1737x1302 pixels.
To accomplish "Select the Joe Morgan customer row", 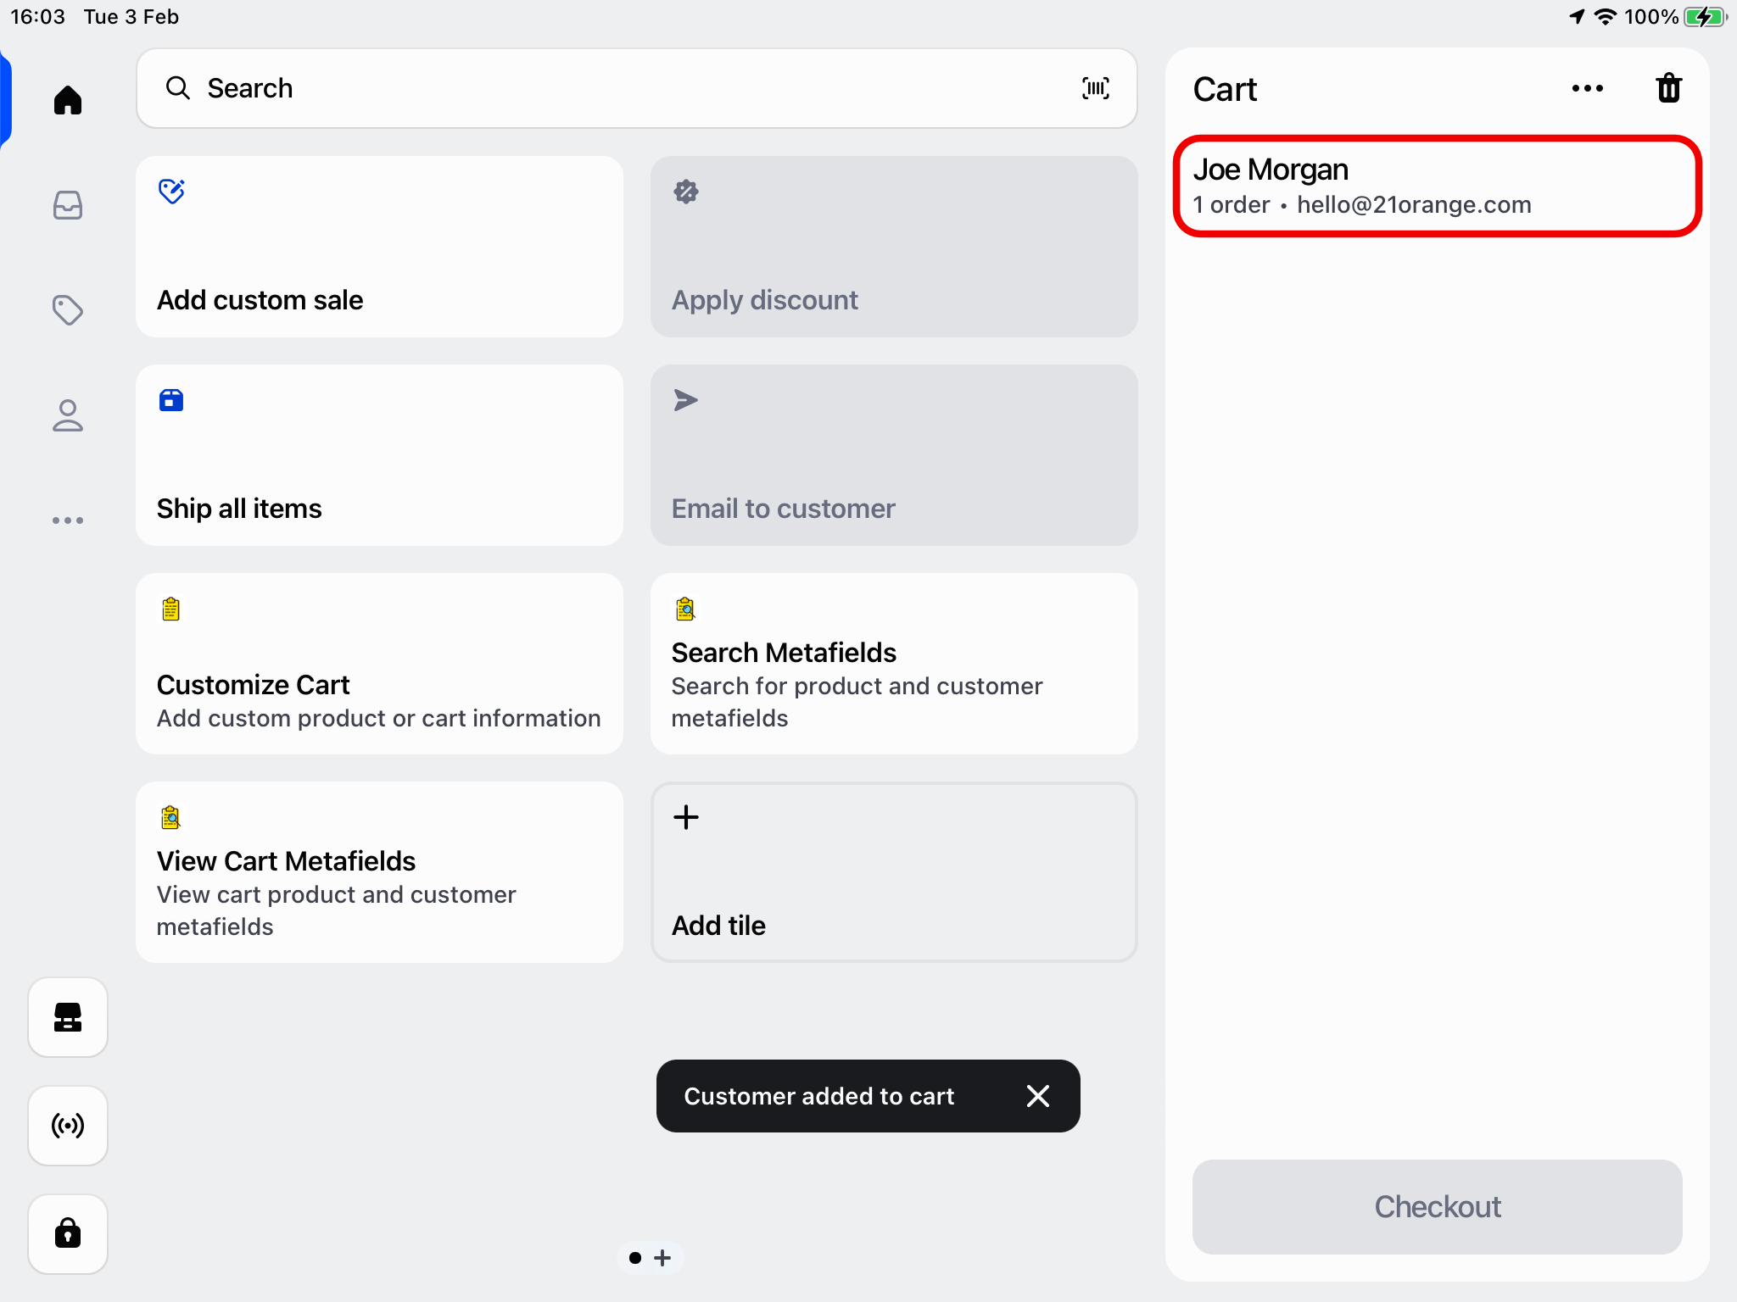I will tap(1437, 186).
